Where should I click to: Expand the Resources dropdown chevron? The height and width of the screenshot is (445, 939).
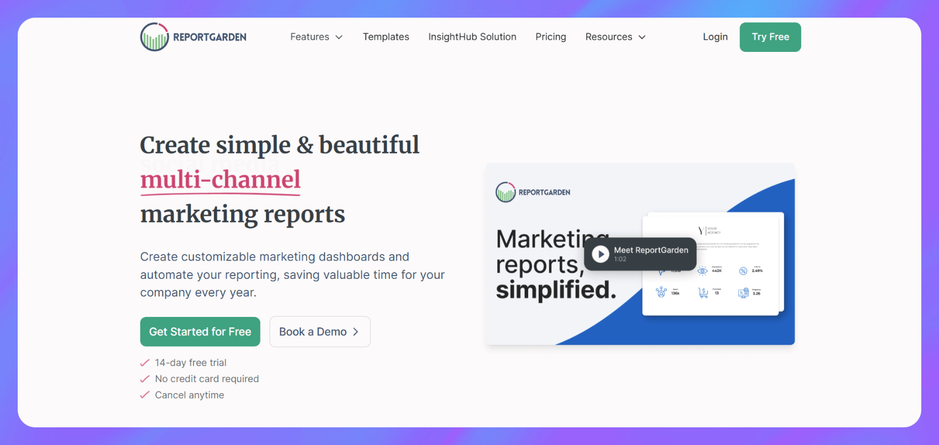coord(642,37)
